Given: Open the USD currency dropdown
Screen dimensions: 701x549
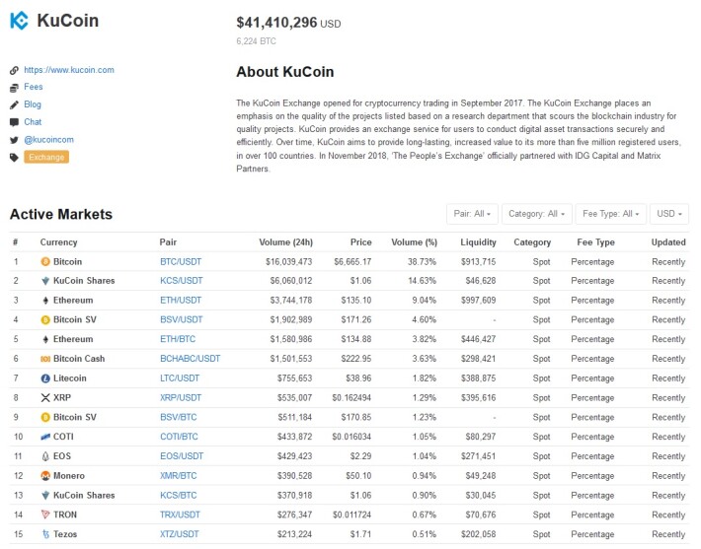Looking at the screenshot, I should pos(669,214).
